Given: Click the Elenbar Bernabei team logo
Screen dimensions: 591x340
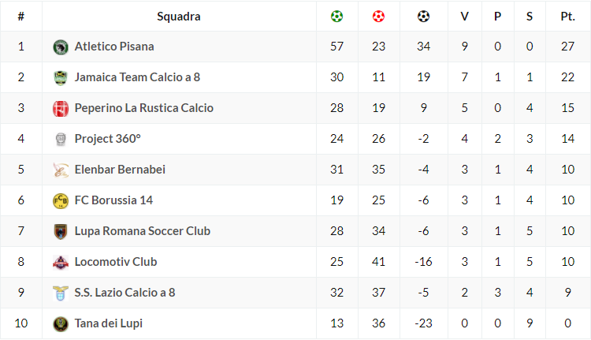Looking at the screenshot, I should tap(61, 170).
